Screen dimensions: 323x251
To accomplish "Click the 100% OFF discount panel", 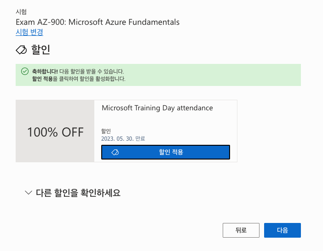I will coord(55,131).
